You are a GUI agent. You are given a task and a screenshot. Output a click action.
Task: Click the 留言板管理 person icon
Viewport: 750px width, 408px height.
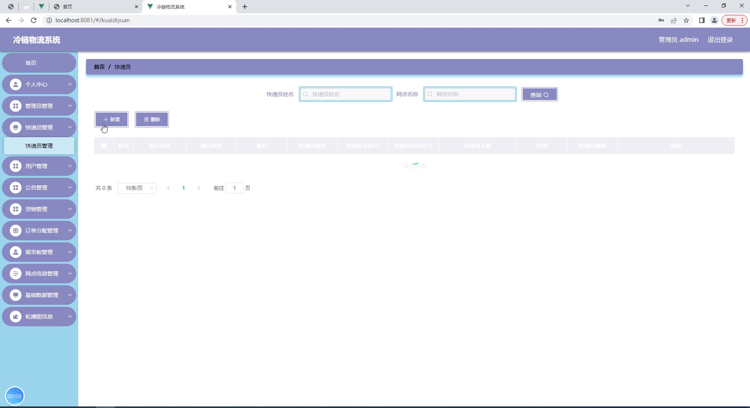coord(16,252)
